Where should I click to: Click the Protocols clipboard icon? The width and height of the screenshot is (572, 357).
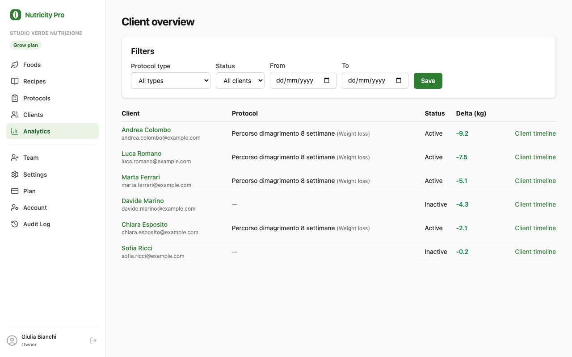15,98
